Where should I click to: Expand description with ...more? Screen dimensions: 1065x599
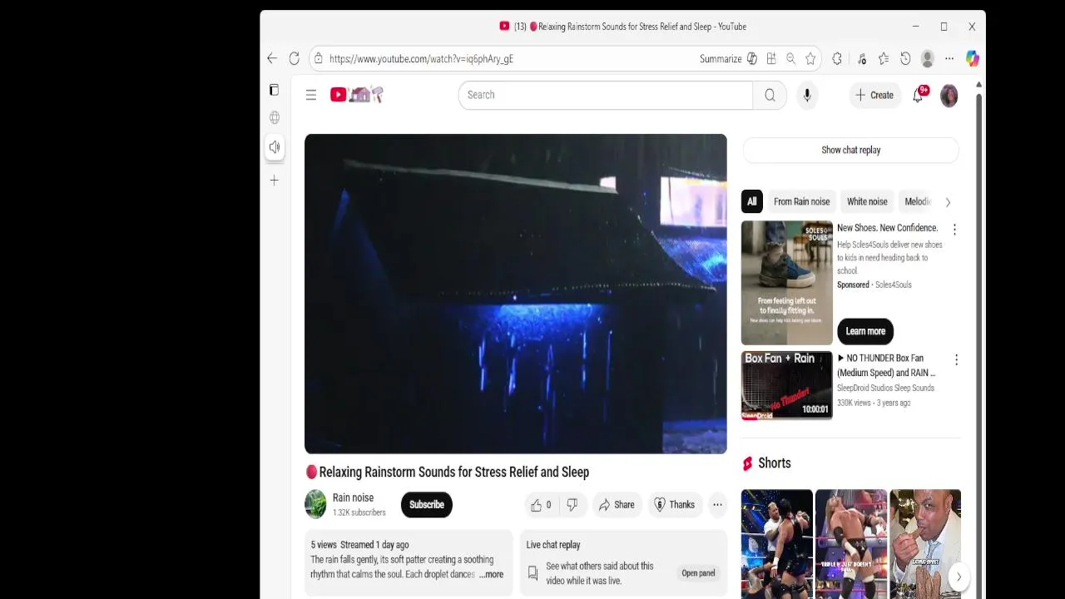pos(491,574)
